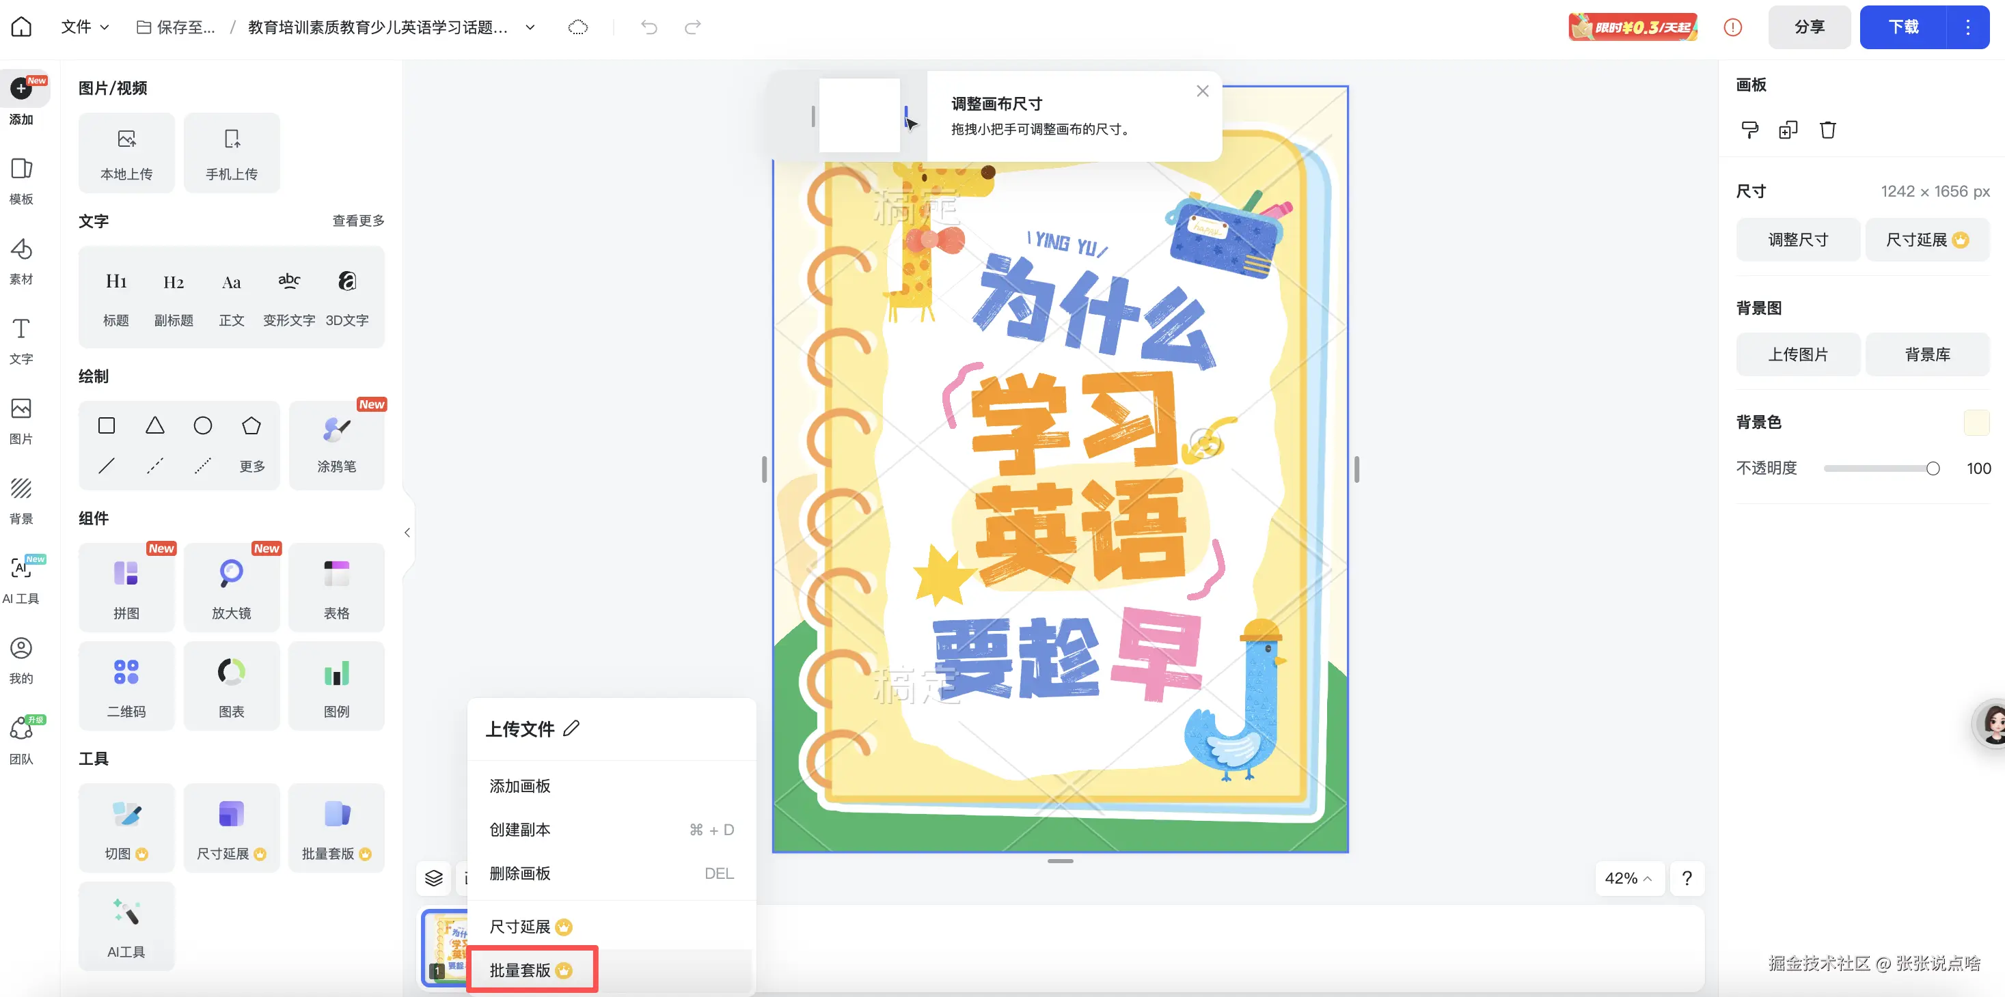
Task: Open the 文件 dropdown menu
Action: click(84, 27)
